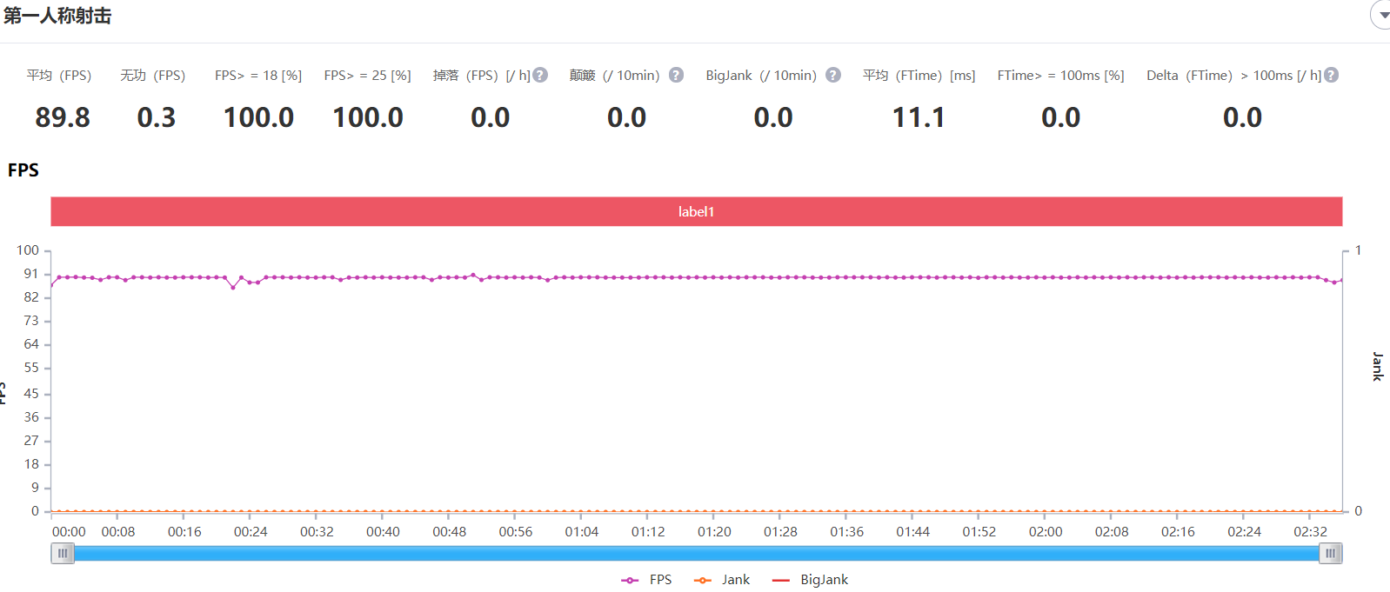1390x592 pixels.
Task: Toggle Jank series in chart legend
Action: (x=723, y=580)
